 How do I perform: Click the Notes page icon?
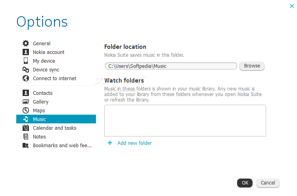(26, 136)
